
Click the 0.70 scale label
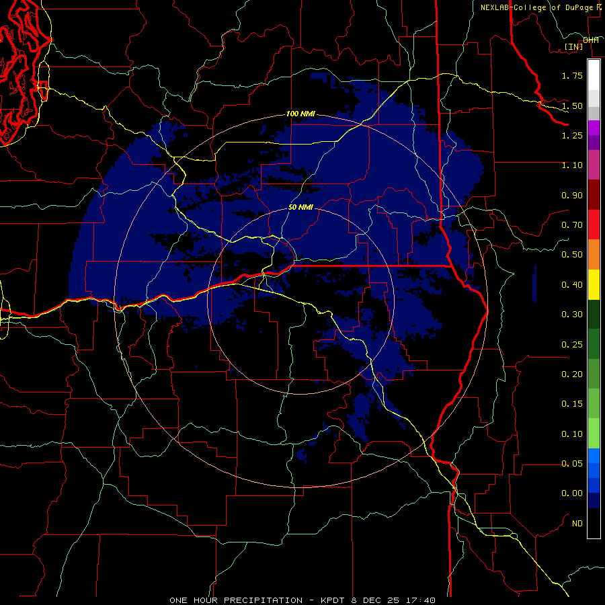pos(572,225)
